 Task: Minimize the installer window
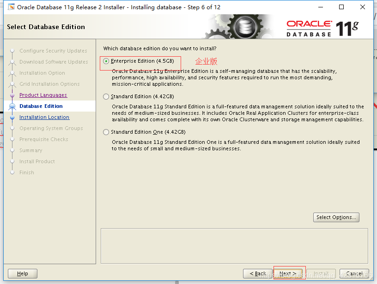[x=321, y=7]
